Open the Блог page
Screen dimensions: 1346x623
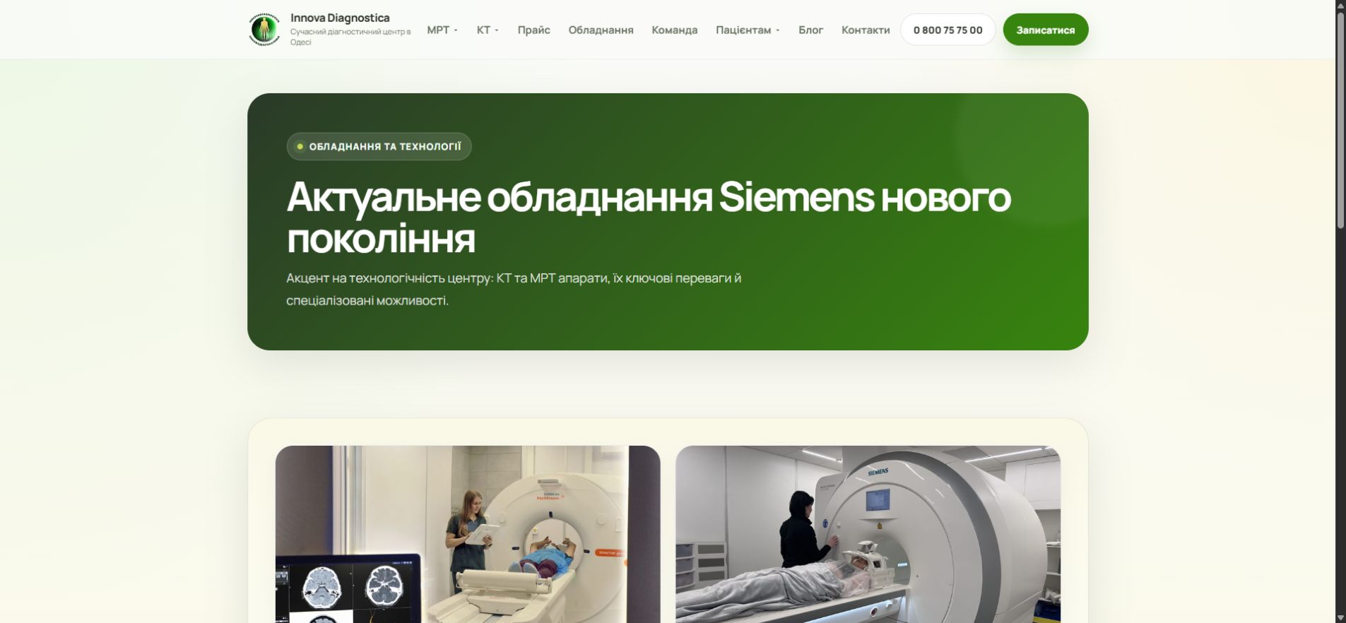[x=810, y=30]
